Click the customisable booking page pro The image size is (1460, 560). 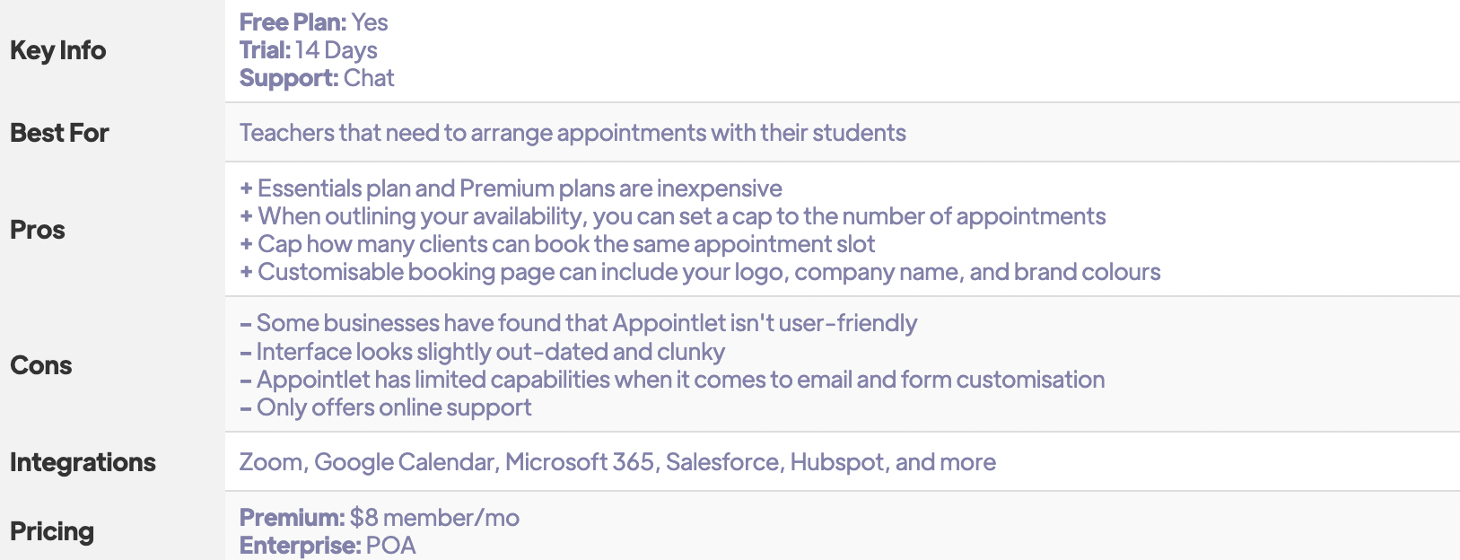point(700,272)
